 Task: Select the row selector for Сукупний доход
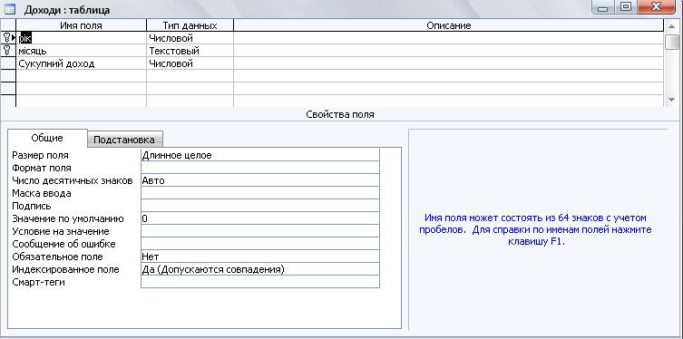point(8,63)
